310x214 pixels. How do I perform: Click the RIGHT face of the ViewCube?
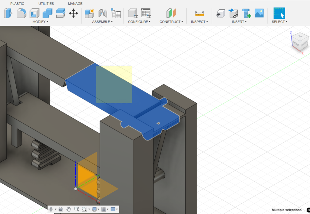point(304,44)
